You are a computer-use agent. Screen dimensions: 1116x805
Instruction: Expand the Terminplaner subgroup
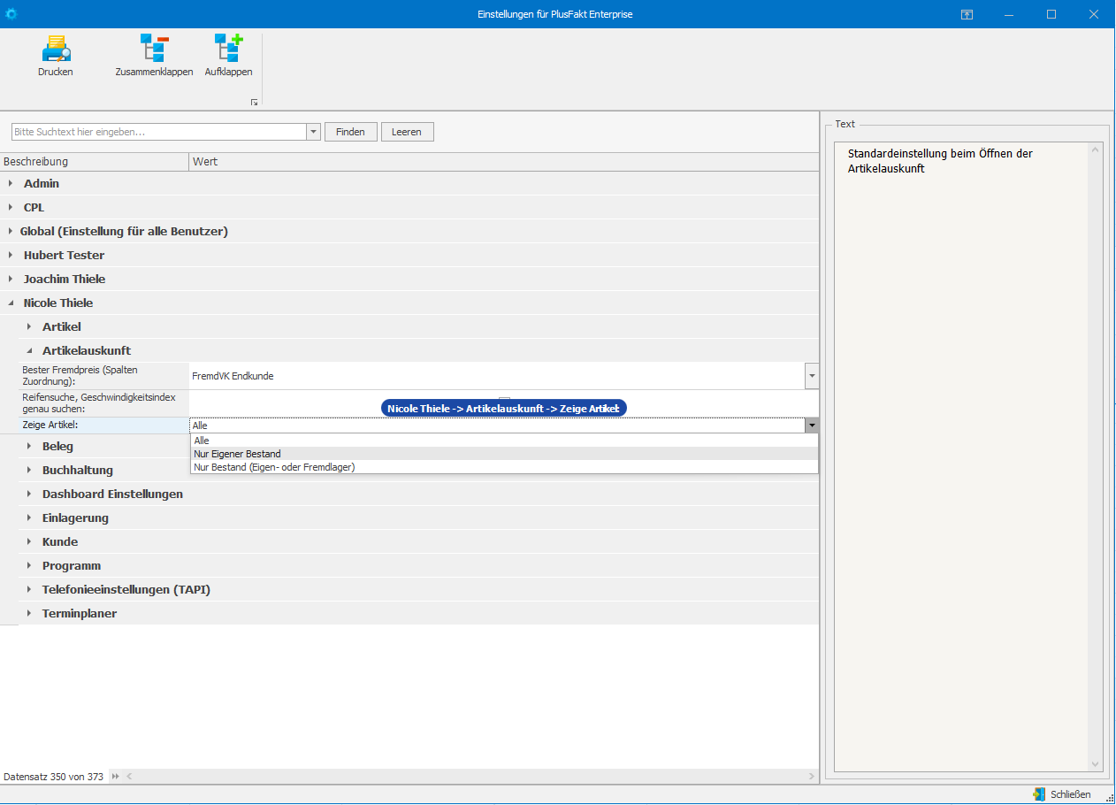tap(29, 614)
